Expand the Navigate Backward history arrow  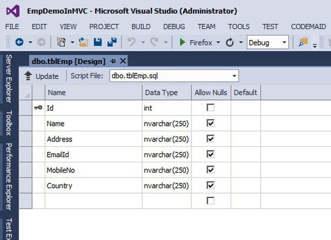[x=31, y=42]
